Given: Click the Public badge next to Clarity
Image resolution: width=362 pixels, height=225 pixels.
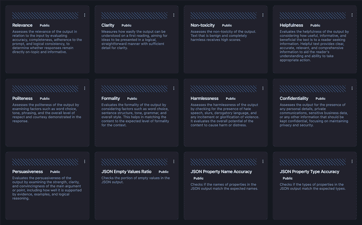Looking at the screenshot, I should (x=126, y=25).
